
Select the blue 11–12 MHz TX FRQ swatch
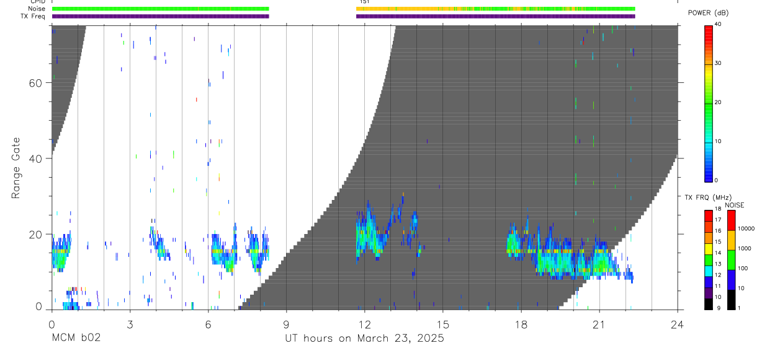tap(708, 282)
